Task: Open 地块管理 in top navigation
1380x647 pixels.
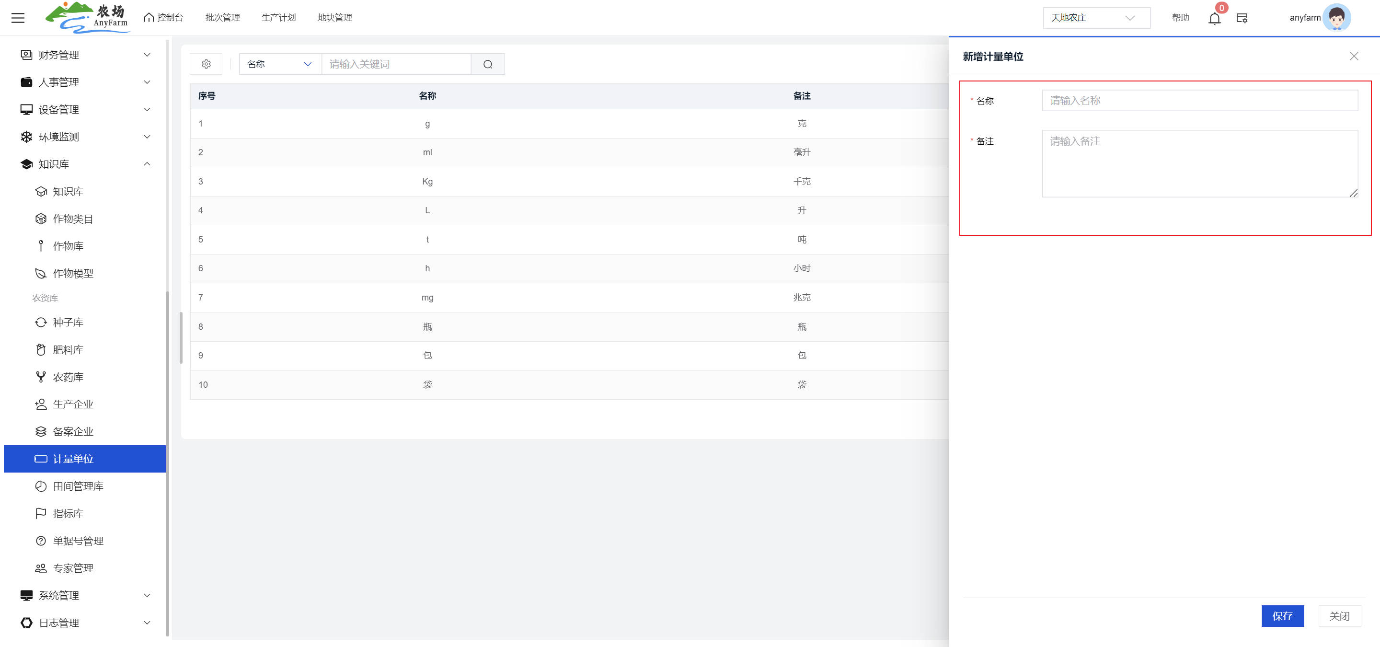Action: (x=334, y=18)
